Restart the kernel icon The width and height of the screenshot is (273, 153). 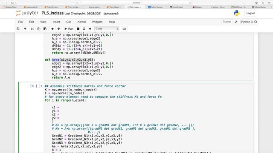[84, 29]
